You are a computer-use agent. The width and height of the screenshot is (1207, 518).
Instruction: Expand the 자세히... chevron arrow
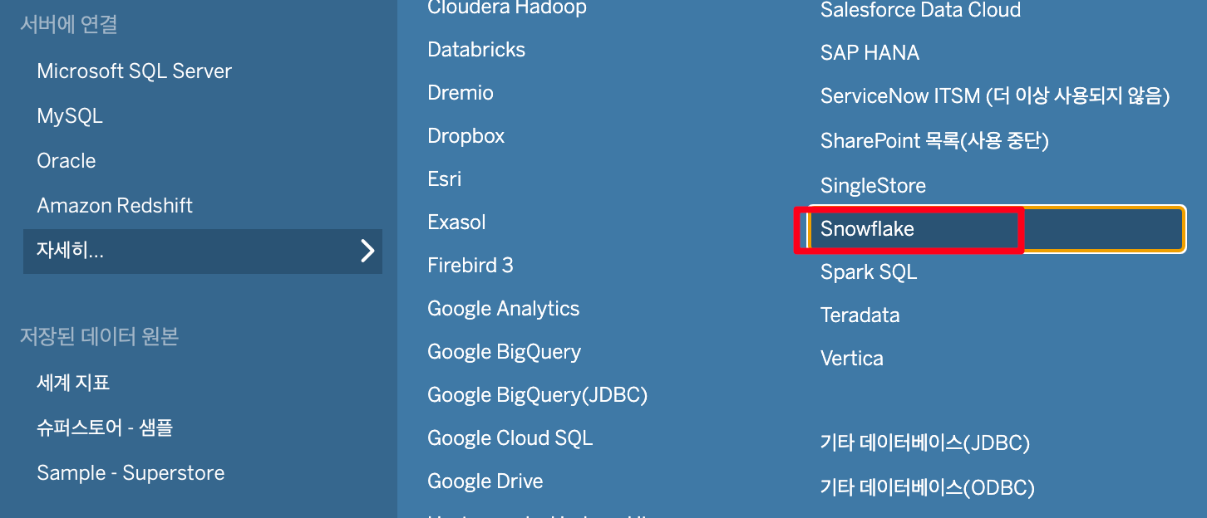tap(367, 251)
